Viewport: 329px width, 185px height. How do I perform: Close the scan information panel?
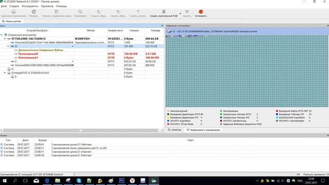[328, 26]
